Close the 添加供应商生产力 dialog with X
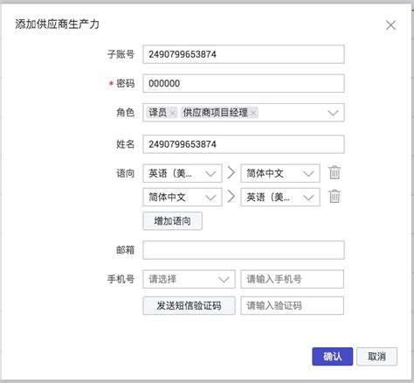 pyautogui.click(x=390, y=25)
